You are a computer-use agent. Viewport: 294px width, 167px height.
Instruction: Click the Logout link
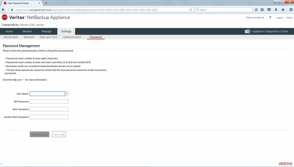(280, 18)
